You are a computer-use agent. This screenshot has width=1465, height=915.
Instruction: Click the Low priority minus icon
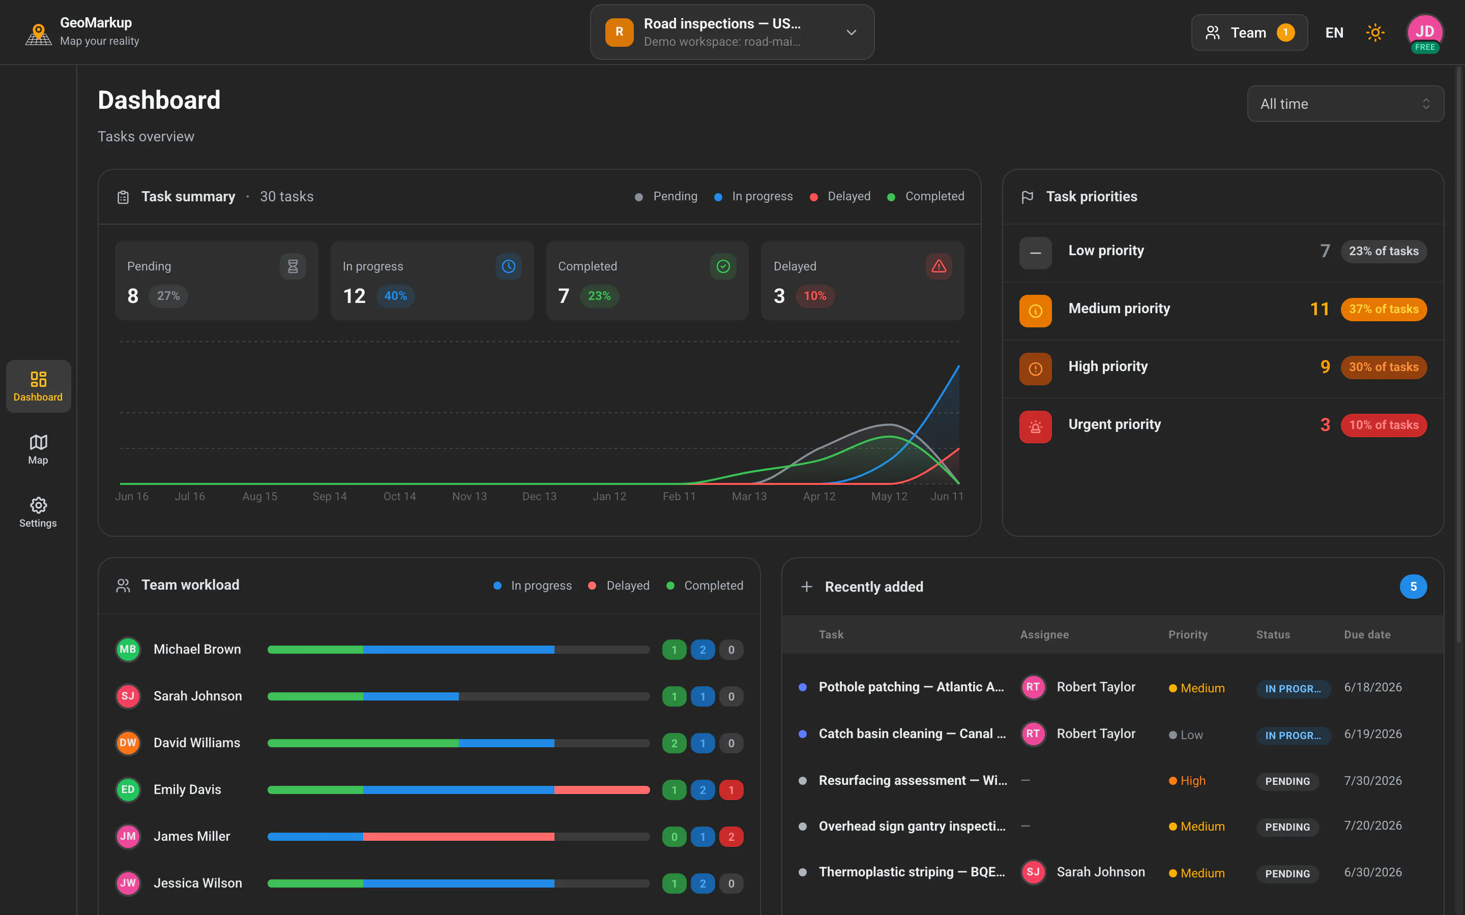pos(1036,253)
